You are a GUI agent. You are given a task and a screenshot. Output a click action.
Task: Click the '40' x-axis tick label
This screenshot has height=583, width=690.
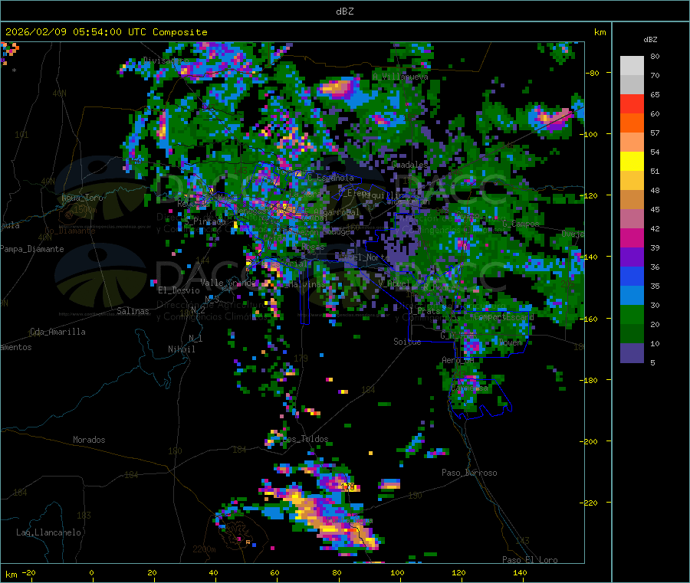pos(213,572)
